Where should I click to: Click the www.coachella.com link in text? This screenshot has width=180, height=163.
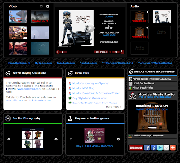tap(29, 89)
